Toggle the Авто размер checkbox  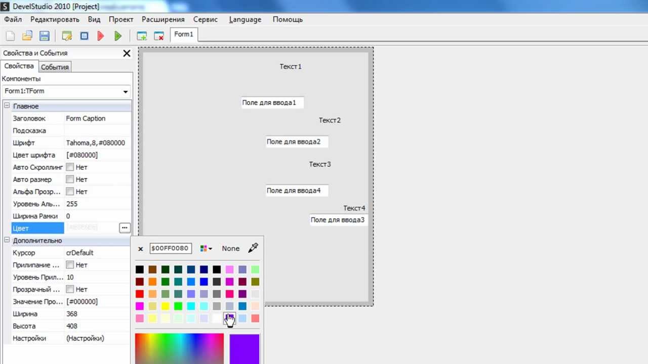click(x=70, y=179)
